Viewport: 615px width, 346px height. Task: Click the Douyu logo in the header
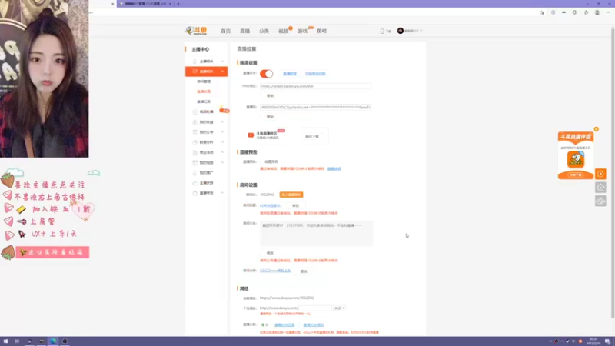click(197, 31)
